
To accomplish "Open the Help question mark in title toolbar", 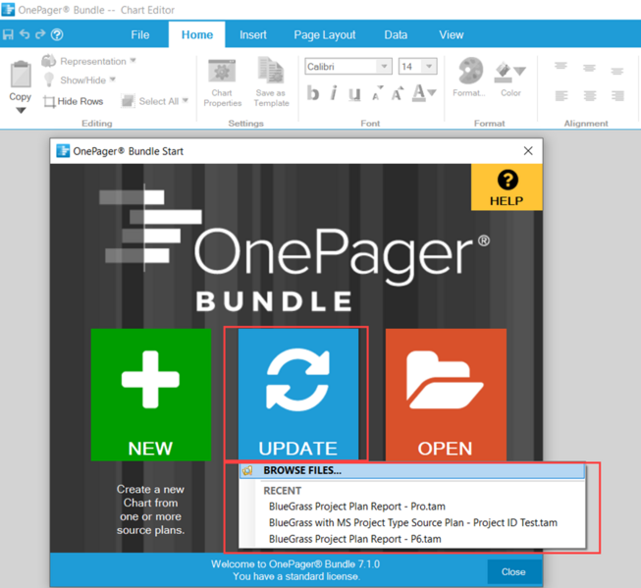I will tap(57, 34).
